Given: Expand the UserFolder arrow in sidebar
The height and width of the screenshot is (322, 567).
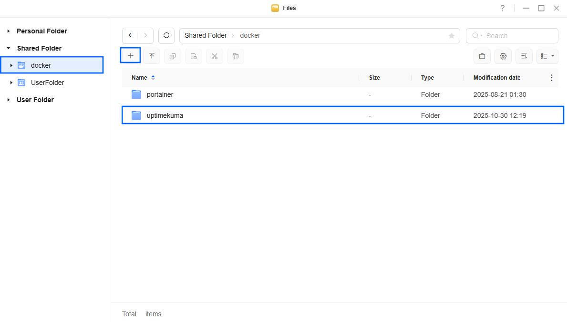Looking at the screenshot, I should [11, 83].
